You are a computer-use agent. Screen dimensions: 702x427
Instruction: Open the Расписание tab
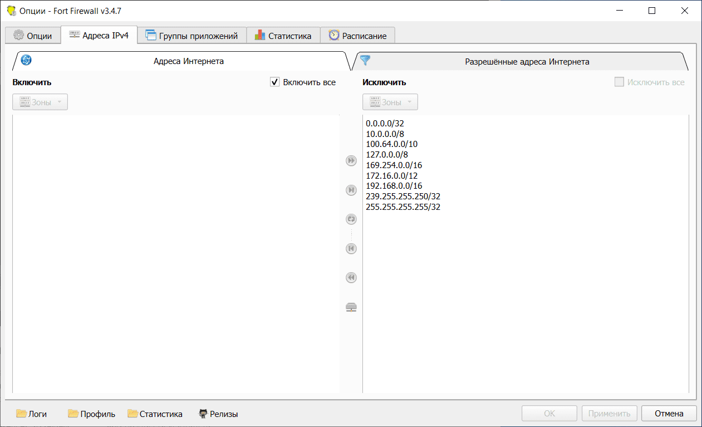pyautogui.click(x=357, y=36)
